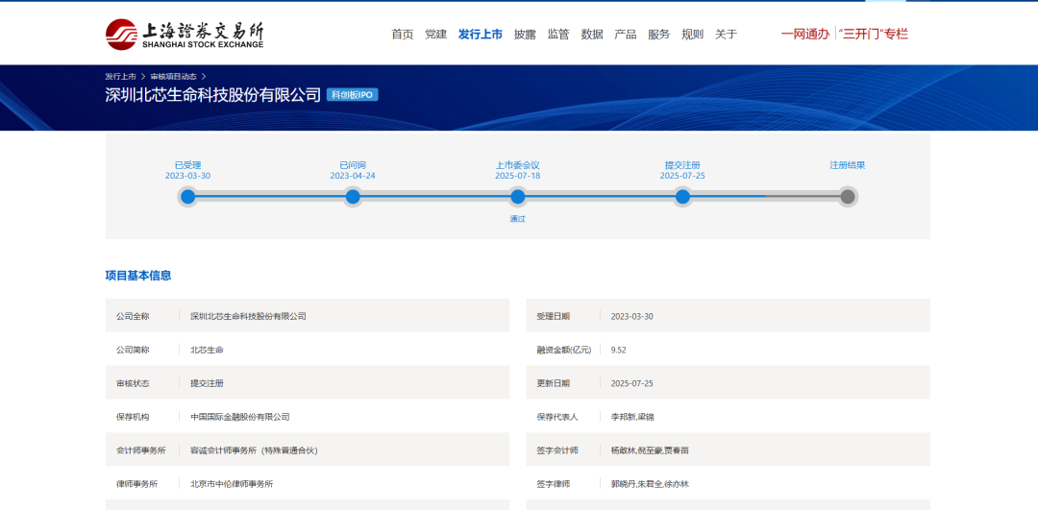Open the "三开门"专栏 link

[873, 35]
